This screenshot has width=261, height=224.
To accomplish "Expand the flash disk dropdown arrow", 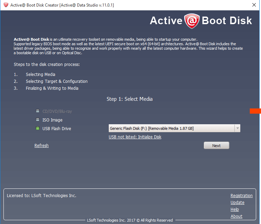I will pyautogui.click(x=237, y=128).
